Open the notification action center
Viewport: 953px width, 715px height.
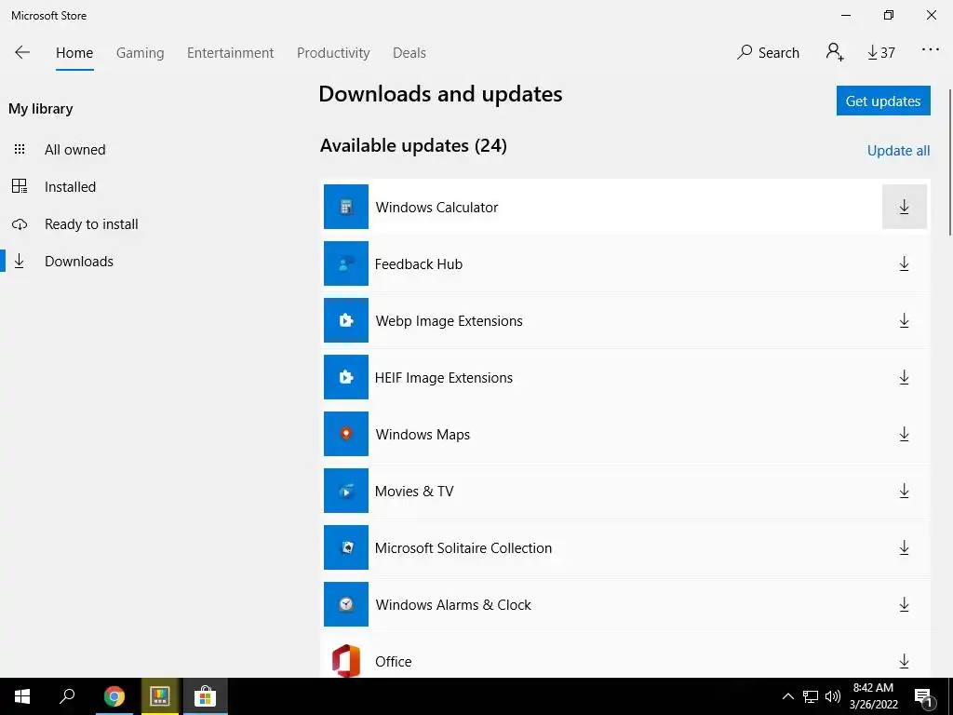pyautogui.click(x=924, y=697)
